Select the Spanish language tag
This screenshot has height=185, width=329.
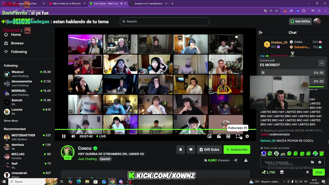tap(105, 159)
